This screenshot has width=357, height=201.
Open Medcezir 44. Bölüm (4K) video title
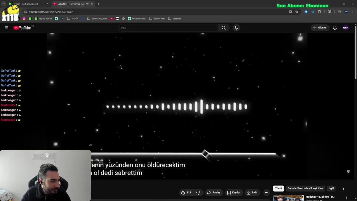[320, 197]
